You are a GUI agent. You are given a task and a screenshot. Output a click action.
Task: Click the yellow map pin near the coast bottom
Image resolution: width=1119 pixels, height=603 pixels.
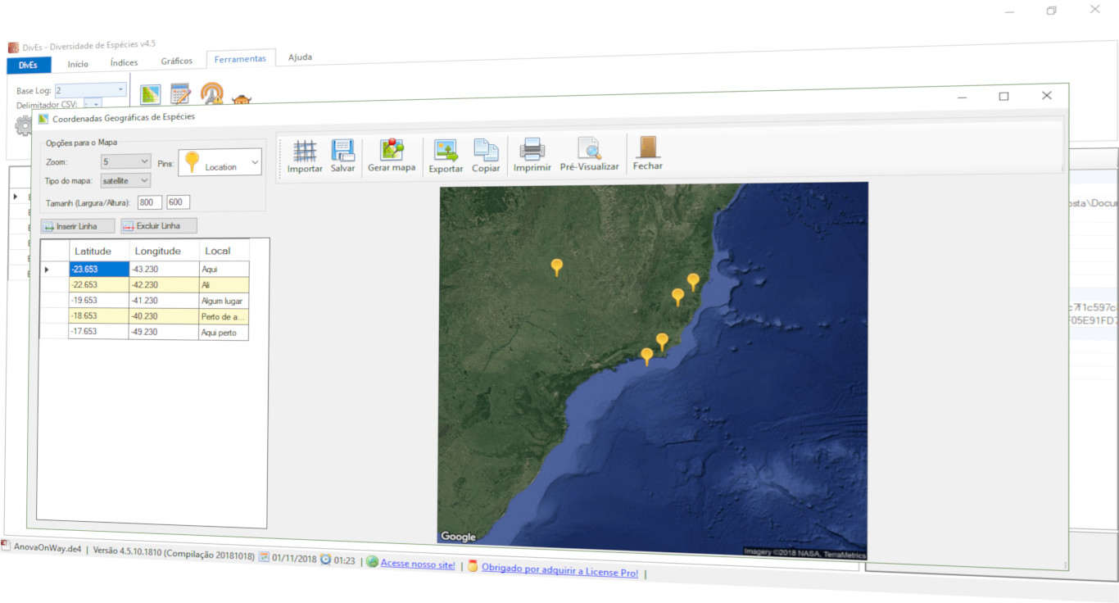[647, 356]
